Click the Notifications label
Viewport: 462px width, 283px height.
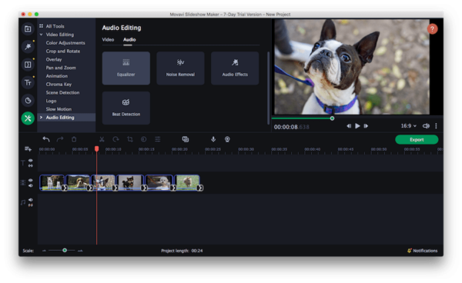pos(425,251)
